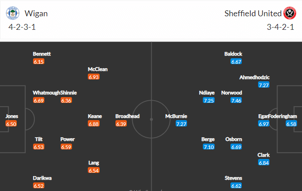Select McClean's 6.93 rating badge
Screen dimensions: 302x191
tap(94, 77)
